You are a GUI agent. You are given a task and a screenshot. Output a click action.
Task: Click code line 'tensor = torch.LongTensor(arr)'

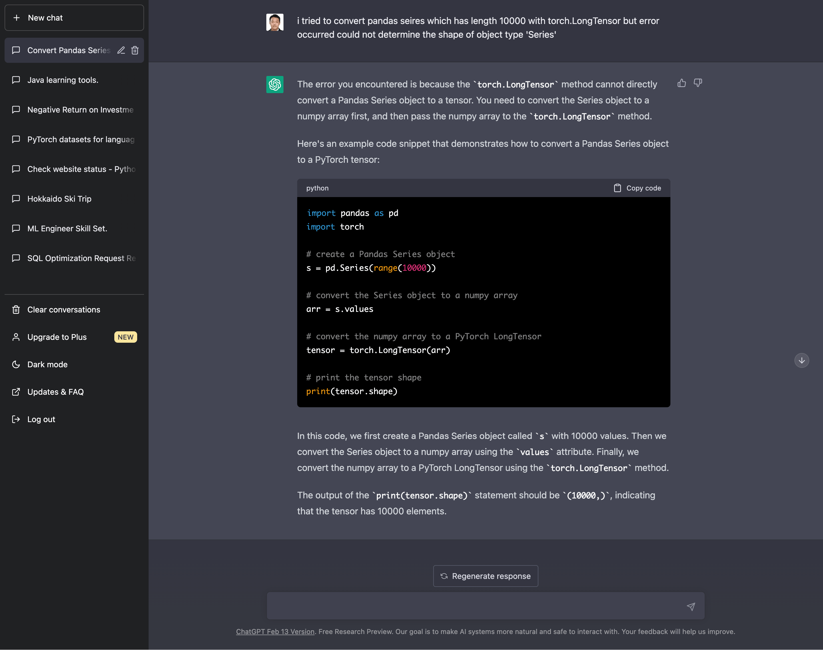click(x=378, y=350)
